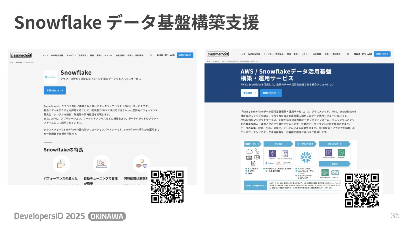Click TOP breadcrumb on the AWS / Snowflake service page
Viewport: 409px width, 230px height.
pos(208,61)
